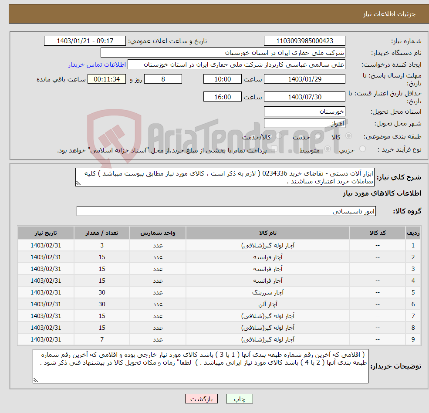
Task: Click the جزئیات اطلاعات نیاز page header
Action: click(x=389, y=14)
